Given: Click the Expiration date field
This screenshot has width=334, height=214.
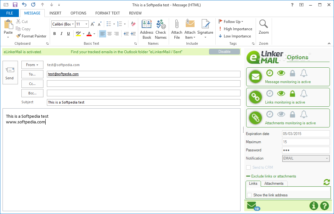Looking at the screenshot, I should click(306, 134).
